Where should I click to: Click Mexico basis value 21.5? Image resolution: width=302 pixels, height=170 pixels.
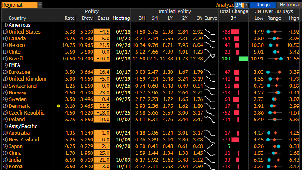[102, 45]
